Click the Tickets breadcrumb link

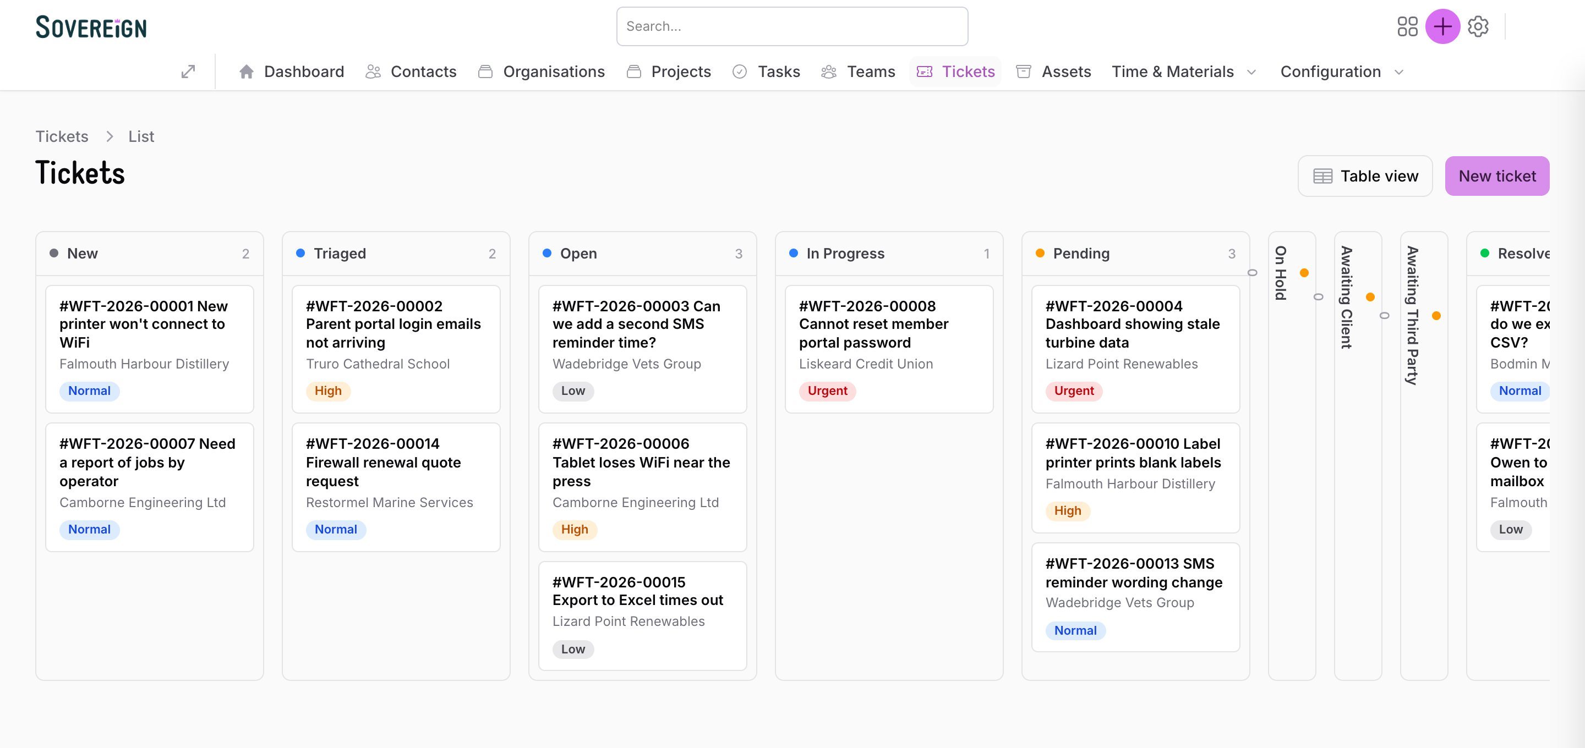pos(62,136)
